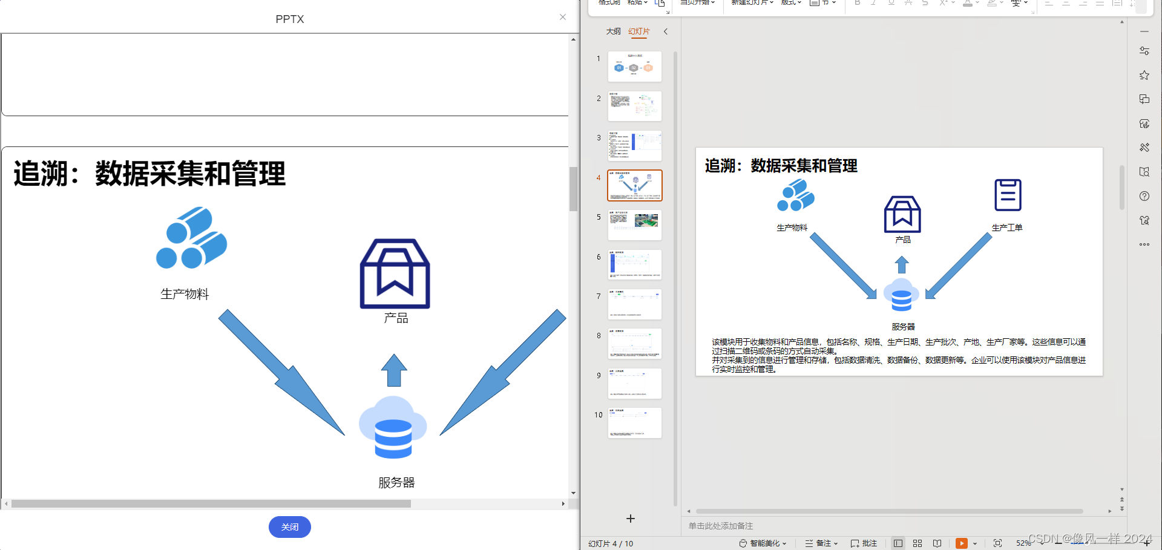Switch to reading view icon
This screenshot has width=1162, height=550.
937,543
